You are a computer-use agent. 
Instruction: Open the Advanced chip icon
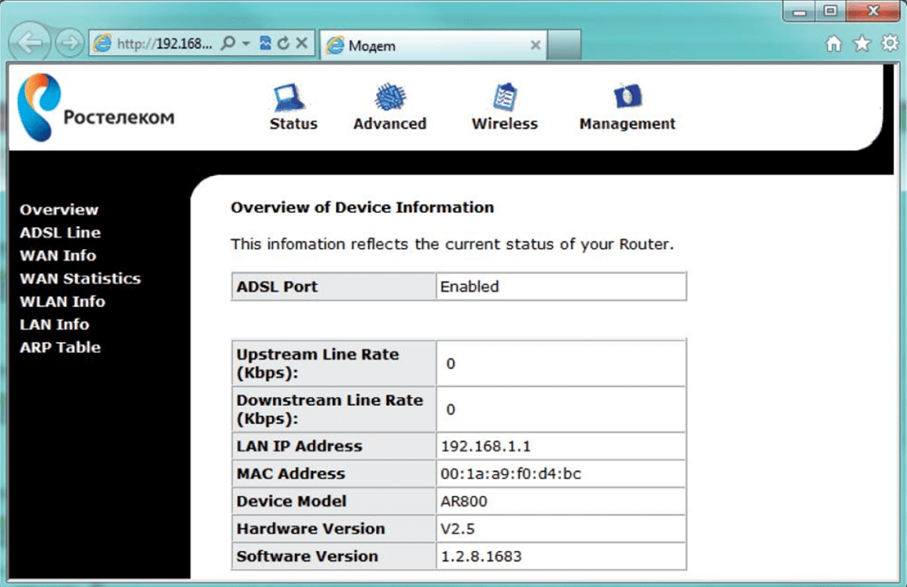coord(390,97)
